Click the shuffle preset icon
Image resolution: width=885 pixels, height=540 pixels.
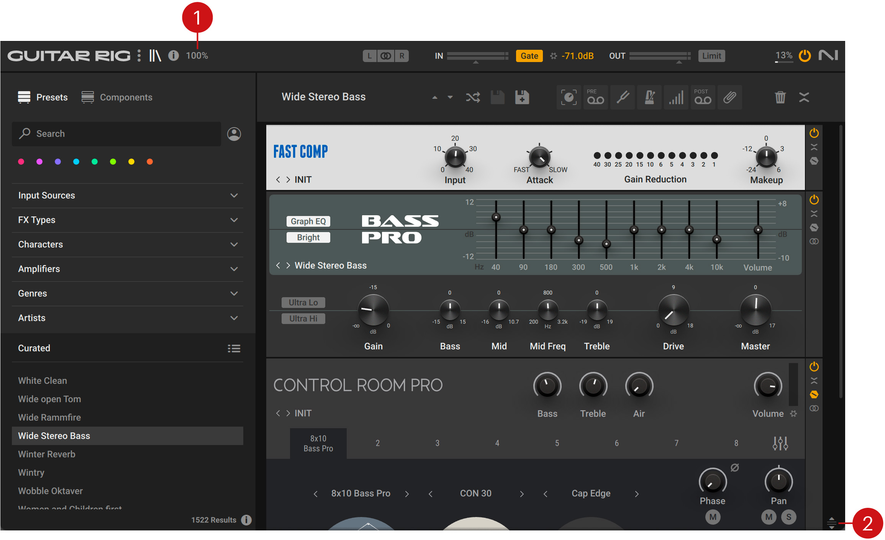click(x=473, y=97)
